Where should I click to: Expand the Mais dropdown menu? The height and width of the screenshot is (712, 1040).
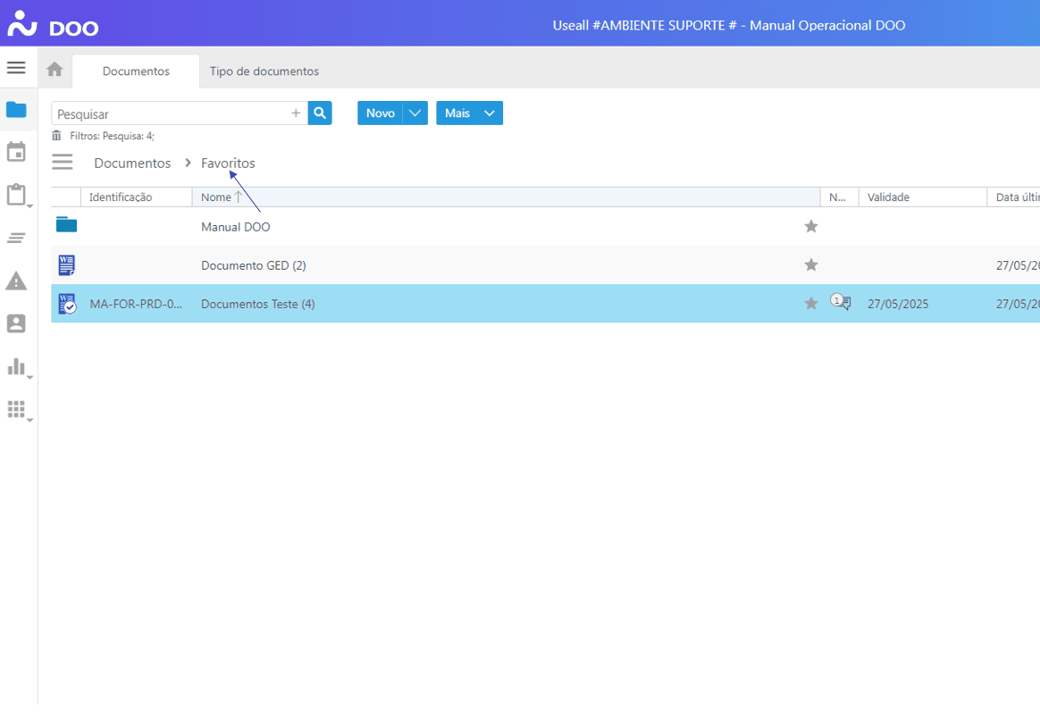488,113
